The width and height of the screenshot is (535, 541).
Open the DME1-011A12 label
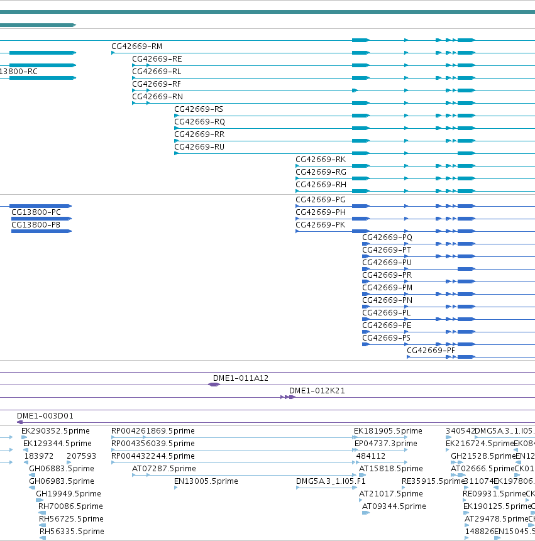click(241, 378)
